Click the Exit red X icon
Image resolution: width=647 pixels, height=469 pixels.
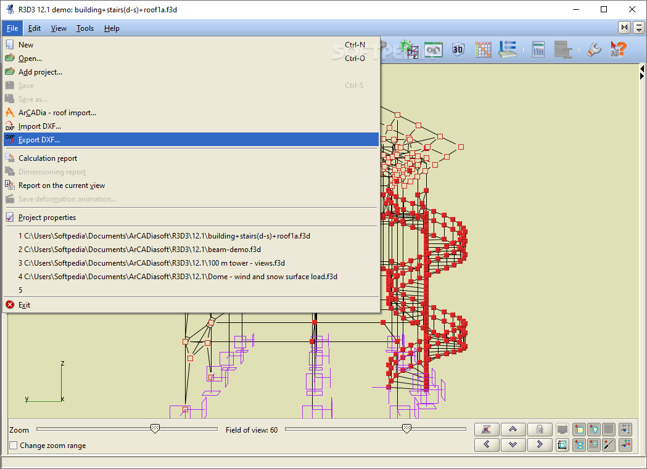[10, 304]
